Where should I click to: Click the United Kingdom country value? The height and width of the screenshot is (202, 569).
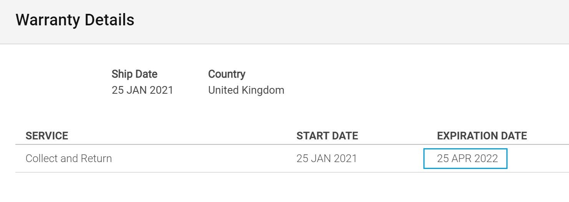246,90
